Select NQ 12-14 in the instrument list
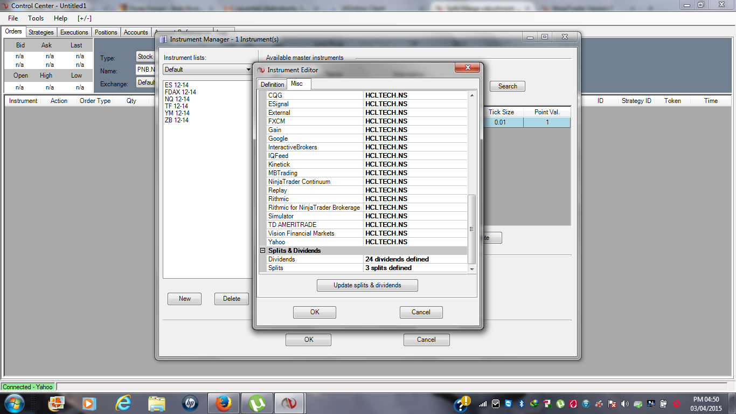This screenshot has width=736, height=414. (177, 99)
